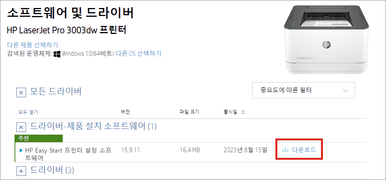Click the HP Easy Start 프린터 설정 소프트웨어 title
The height and width of the screenshot is (180, 386).
[x=68, y=154]
